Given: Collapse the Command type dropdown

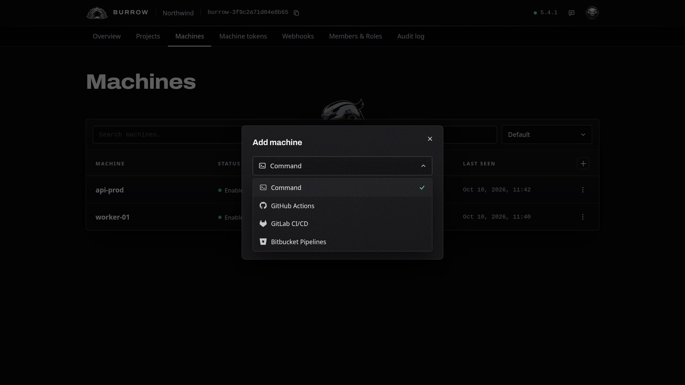Looking at the screenshot, I should pyautogui.click(x=342, y=166).
